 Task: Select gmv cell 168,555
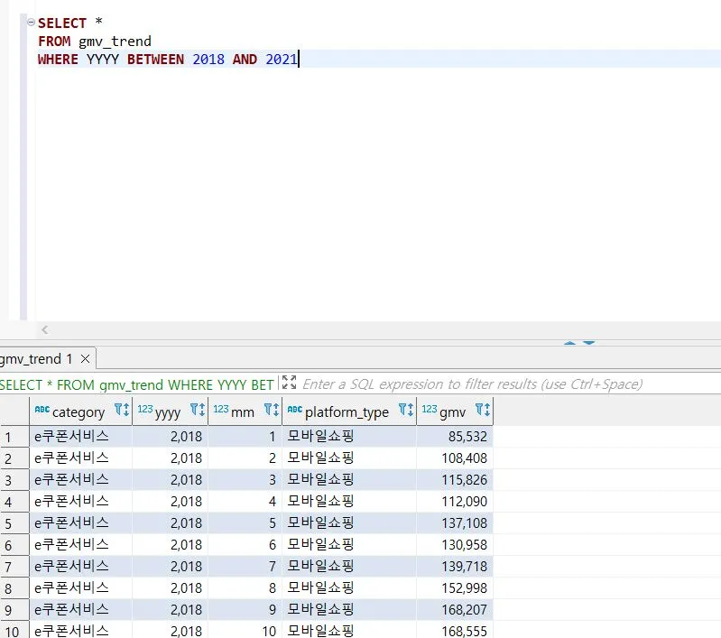455,631
